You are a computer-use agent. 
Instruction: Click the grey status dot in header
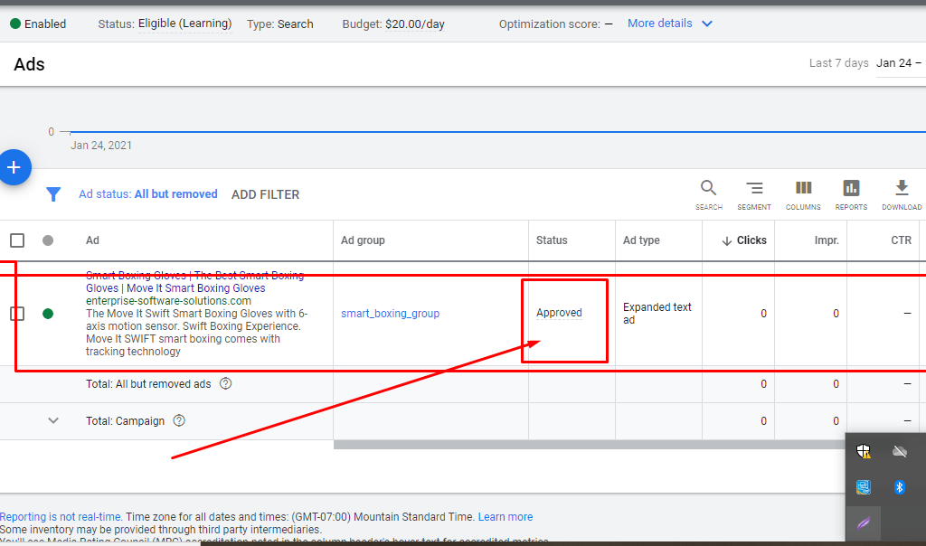click(x=48, y=240)
